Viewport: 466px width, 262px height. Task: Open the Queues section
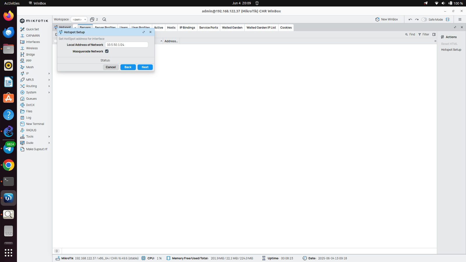[31, 99]
